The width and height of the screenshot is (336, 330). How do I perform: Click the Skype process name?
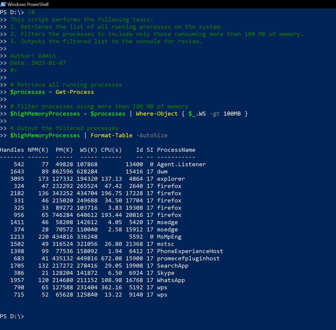(166, 273)
